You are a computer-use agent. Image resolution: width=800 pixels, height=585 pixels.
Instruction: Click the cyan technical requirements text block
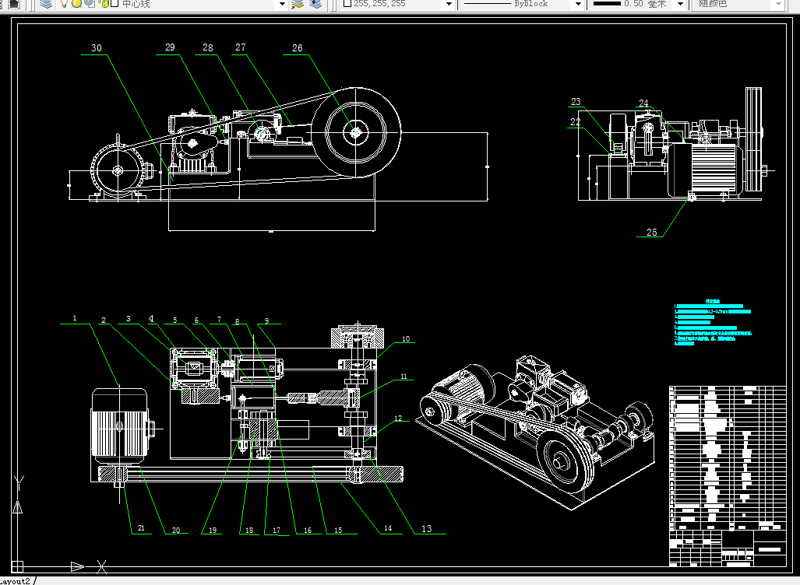point(713,322)
